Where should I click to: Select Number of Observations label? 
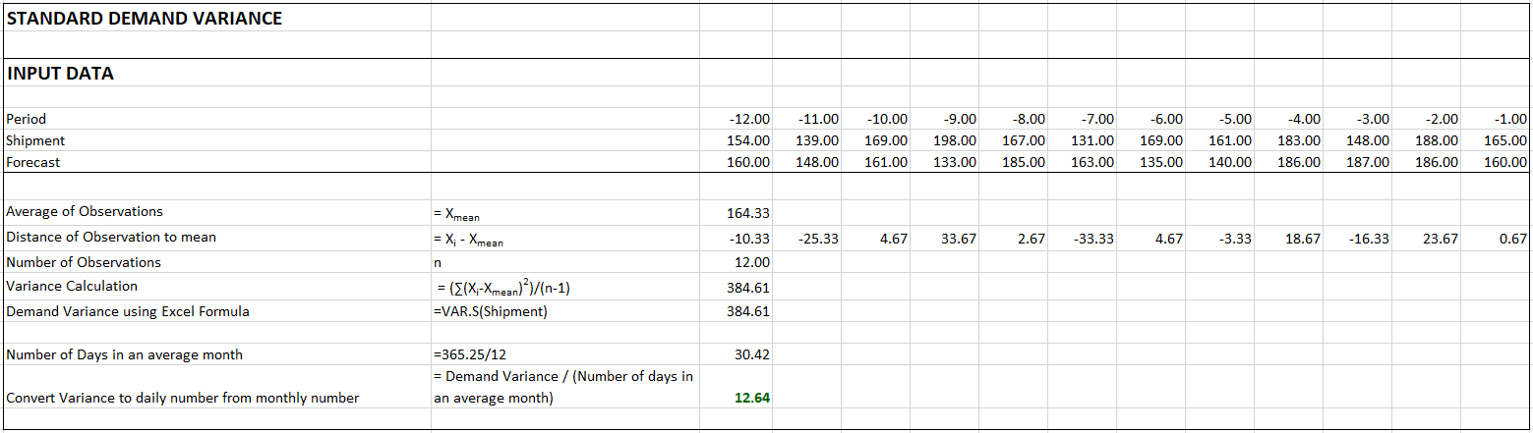[x=84, y=262]
